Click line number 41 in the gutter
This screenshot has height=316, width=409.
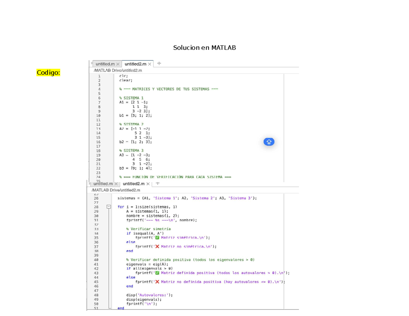pos(96,264)
